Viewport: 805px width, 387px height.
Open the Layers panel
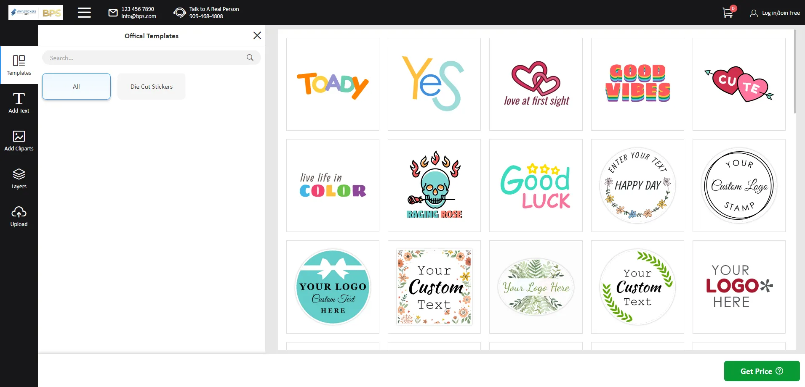[19, 178]
